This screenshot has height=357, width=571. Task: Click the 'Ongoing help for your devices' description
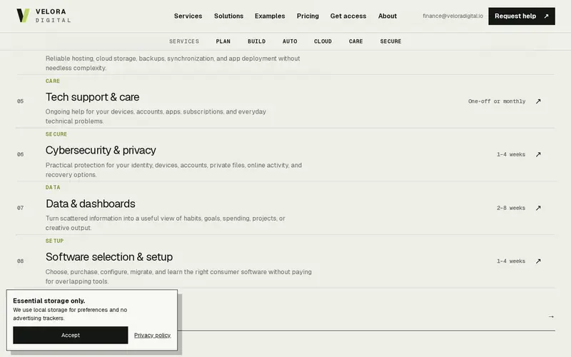[156, 116]
